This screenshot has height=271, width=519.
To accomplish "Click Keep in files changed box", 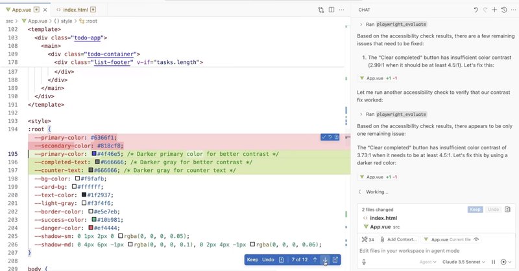I will coord(476,210).
